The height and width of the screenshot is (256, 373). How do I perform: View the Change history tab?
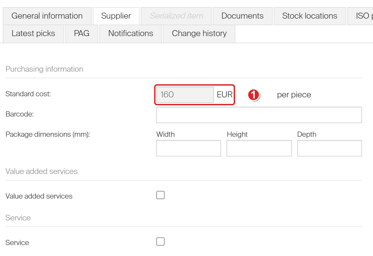click(x=199, y=33)
